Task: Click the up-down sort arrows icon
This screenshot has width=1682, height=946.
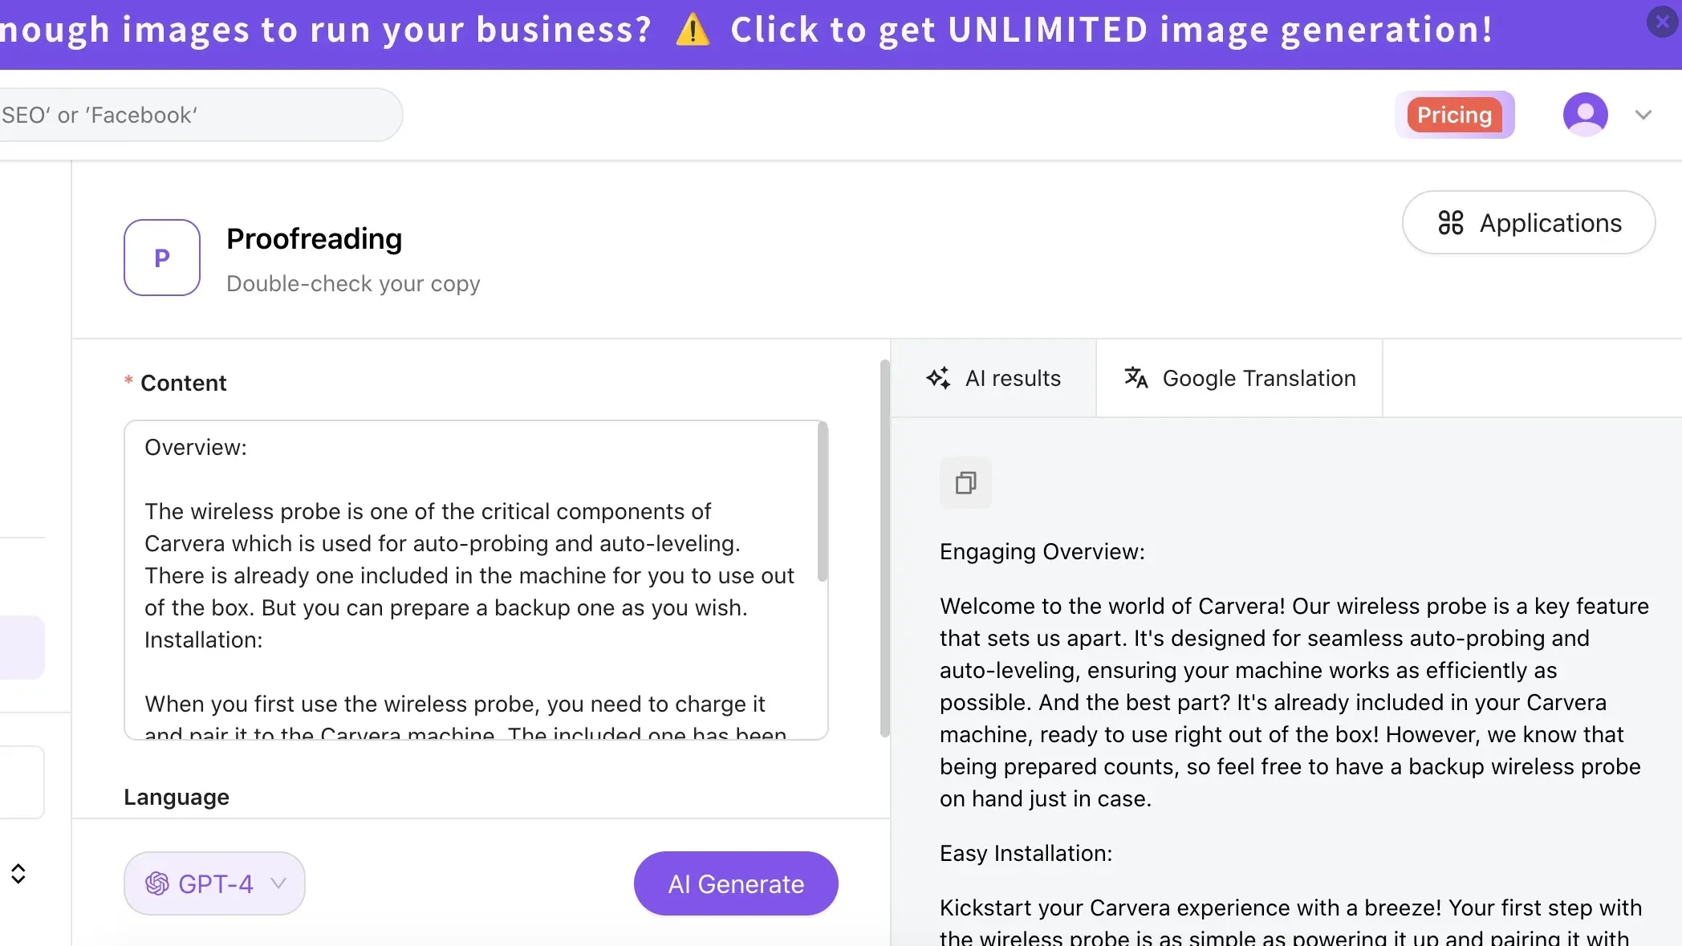Action: pyautogui.click(x=18, y=874)
